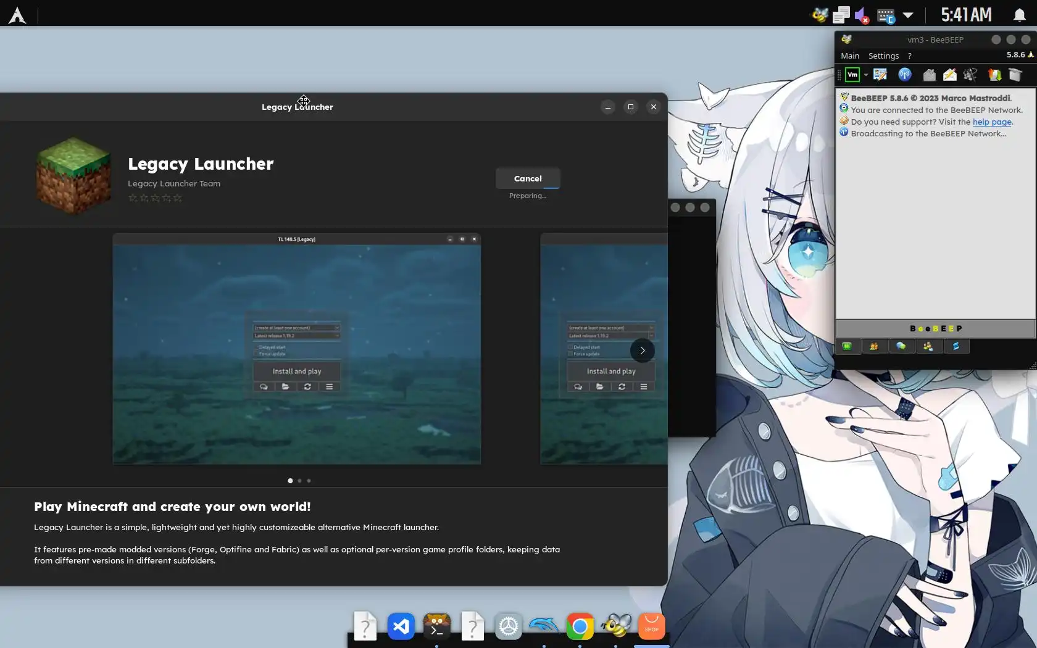Open the edit profile icon in BeeBEEP toolbar
Viewport: 1037px width, 648px height.
[880, 75]
